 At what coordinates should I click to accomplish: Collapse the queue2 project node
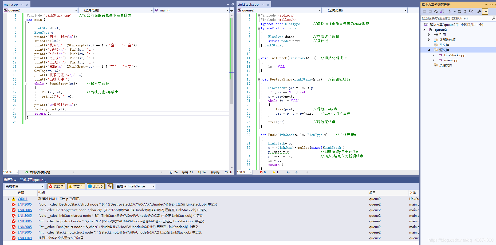pos(424,30)
